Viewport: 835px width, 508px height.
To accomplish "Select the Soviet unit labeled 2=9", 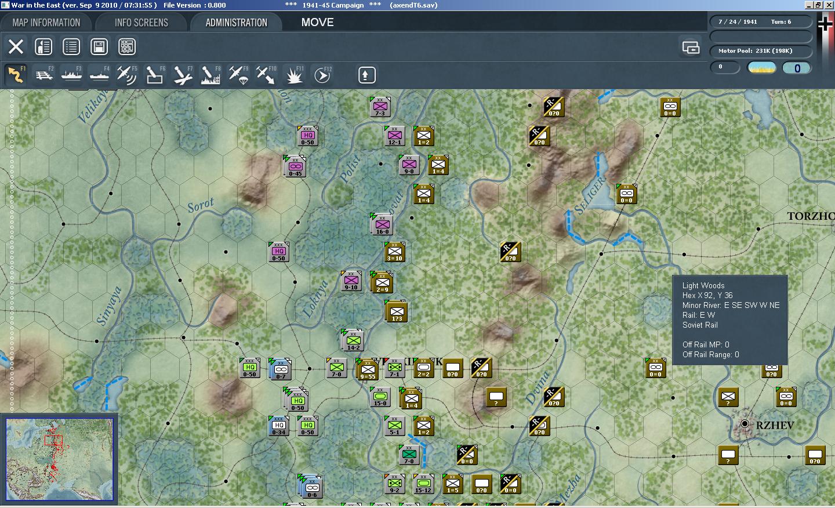I will [x=382, y=283].
